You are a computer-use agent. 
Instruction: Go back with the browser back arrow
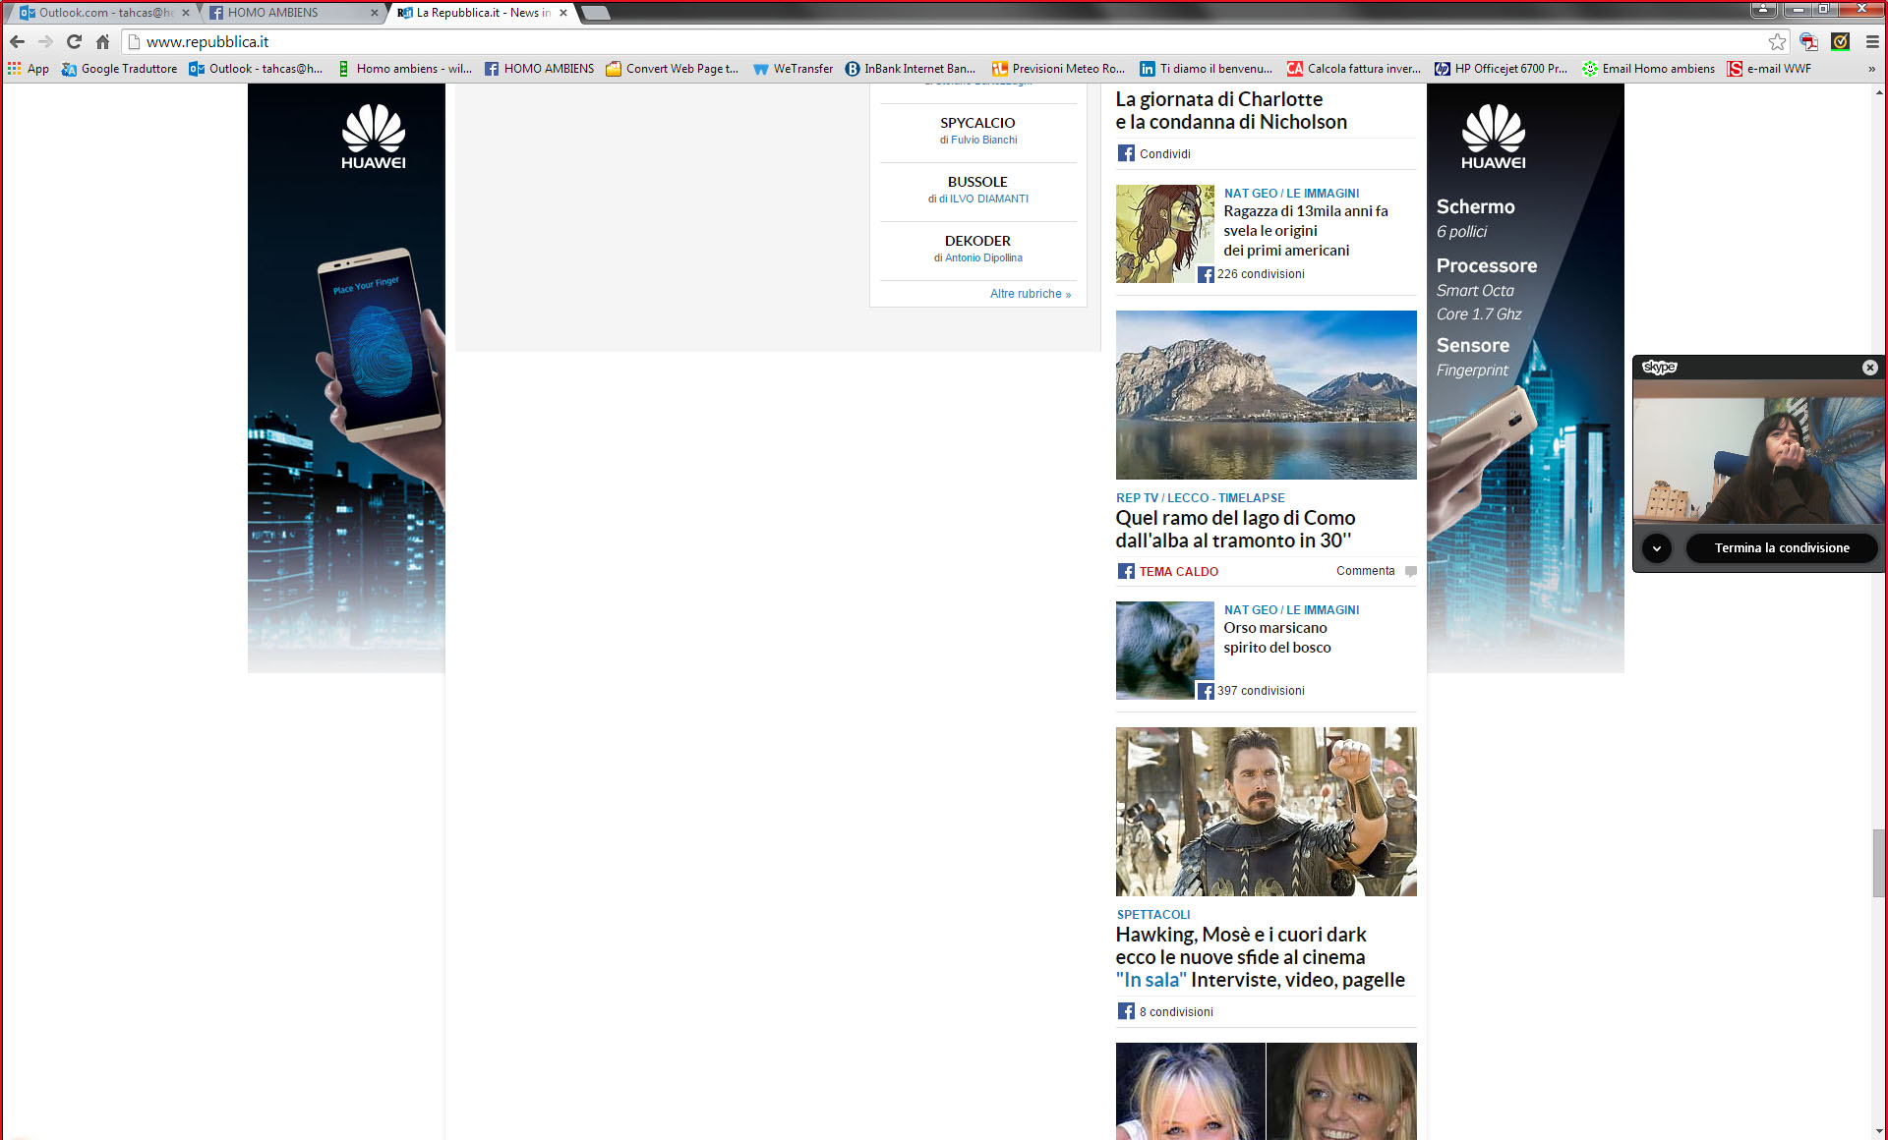pos(17,41)
